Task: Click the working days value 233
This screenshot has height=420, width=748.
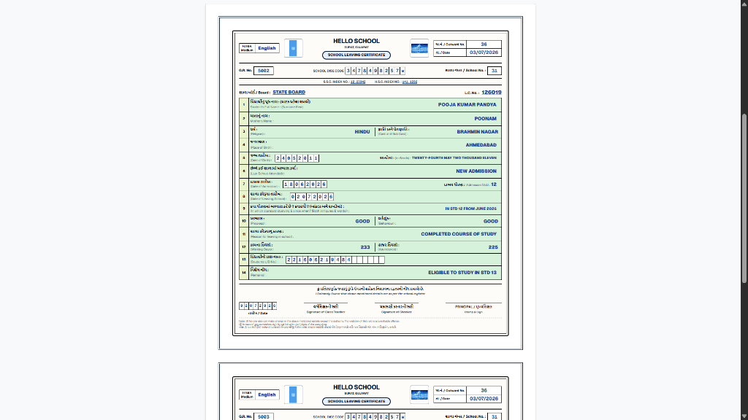Action: click(365, 247)
